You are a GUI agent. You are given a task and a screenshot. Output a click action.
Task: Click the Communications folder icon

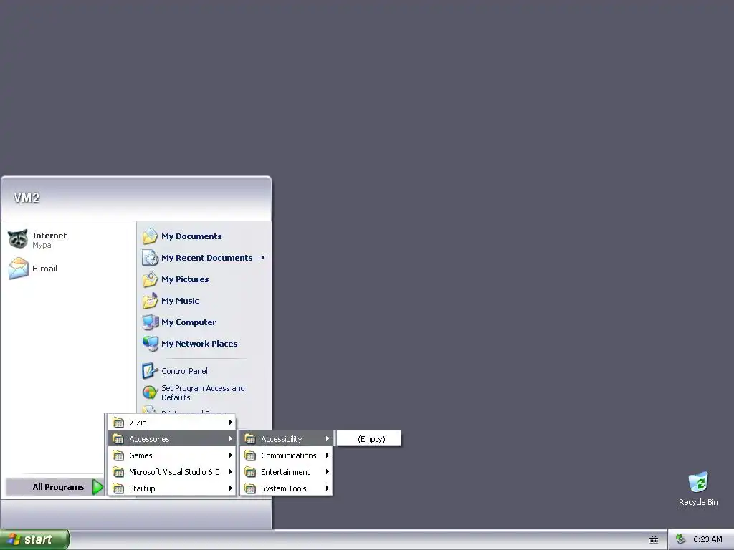tap(250, 455)
